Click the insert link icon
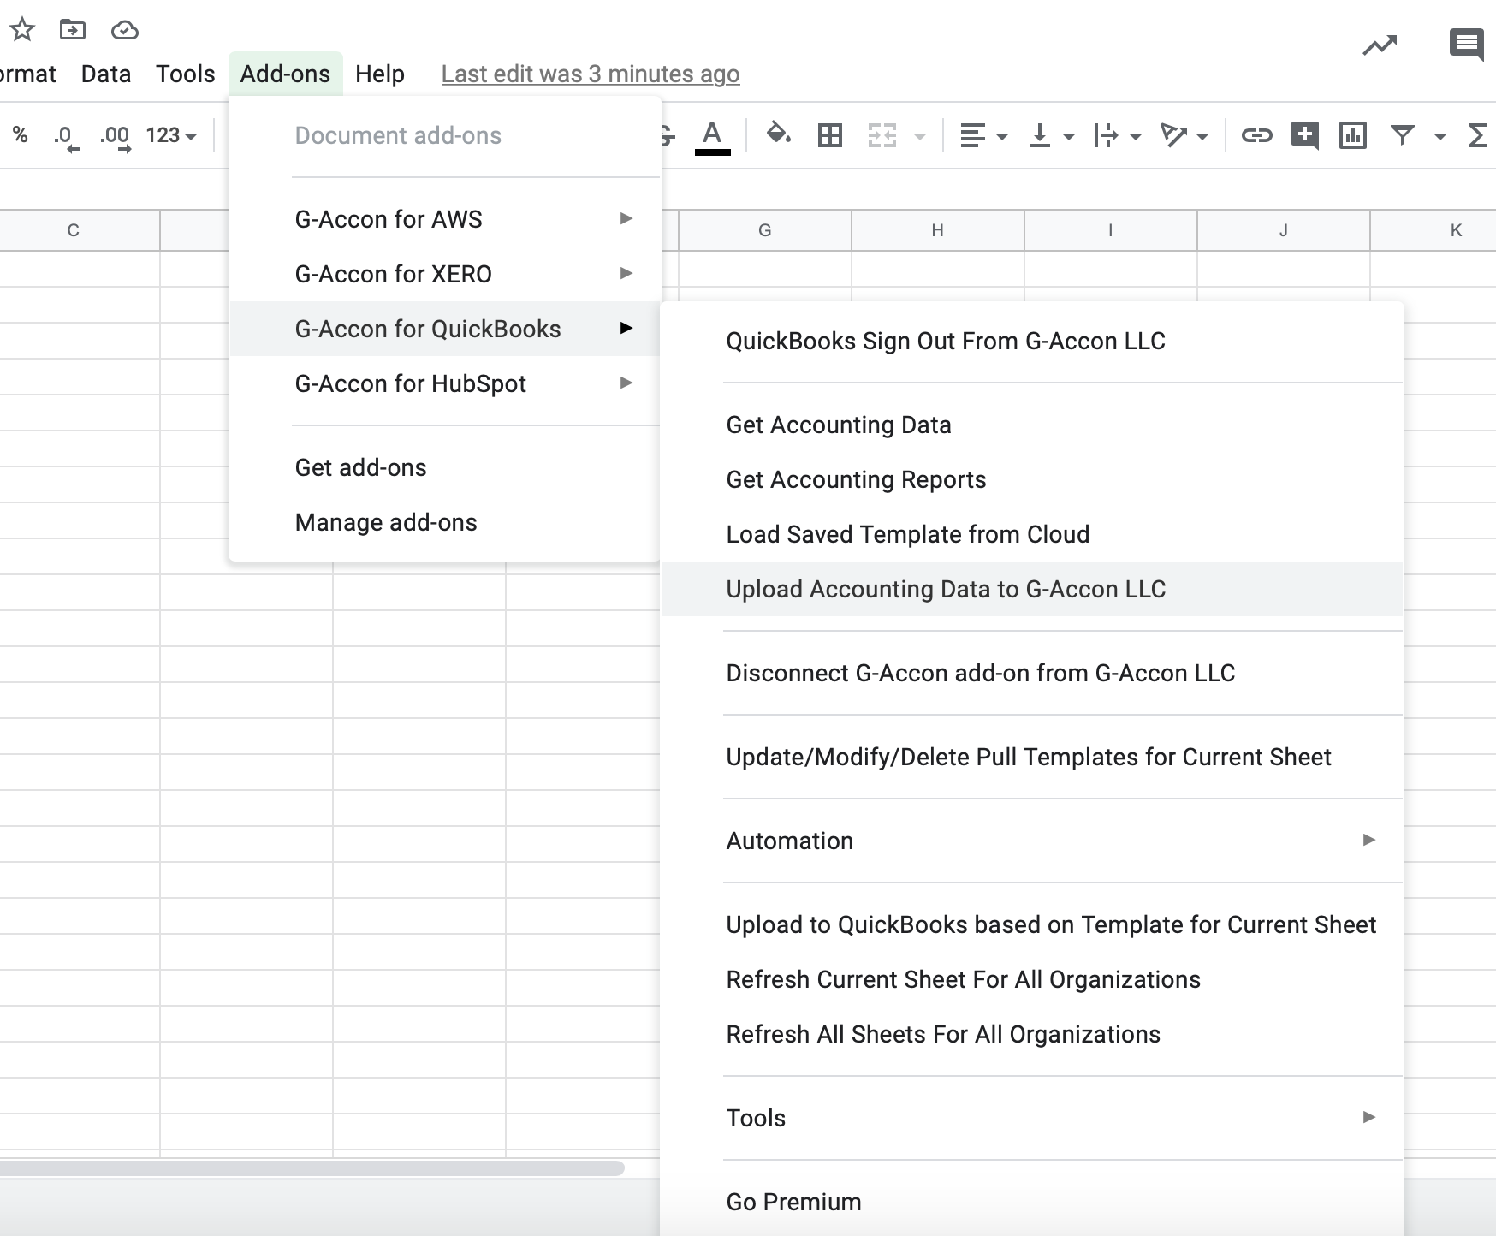Image resolution: width=1496 pixels, height=1236 pixels. click(1256, 135)
